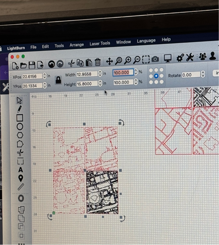Click the Width field showing 12.9558
Viewport: 219px width, 245px height.
(87, 74)
